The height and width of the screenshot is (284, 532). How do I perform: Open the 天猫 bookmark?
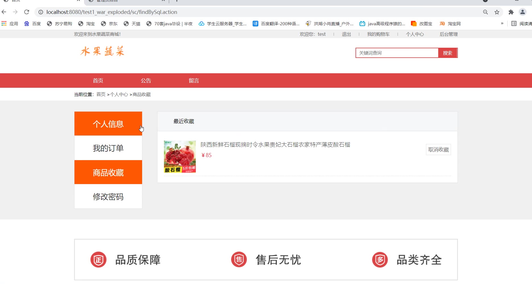(x=132, y=24)
